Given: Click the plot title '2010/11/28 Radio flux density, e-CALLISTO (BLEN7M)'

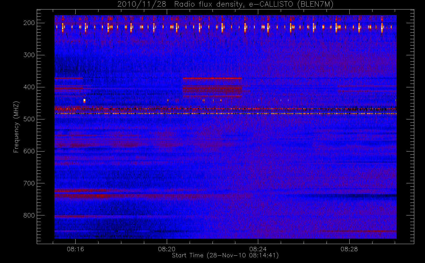Looking at the screenshot, I should coord(225,4).
